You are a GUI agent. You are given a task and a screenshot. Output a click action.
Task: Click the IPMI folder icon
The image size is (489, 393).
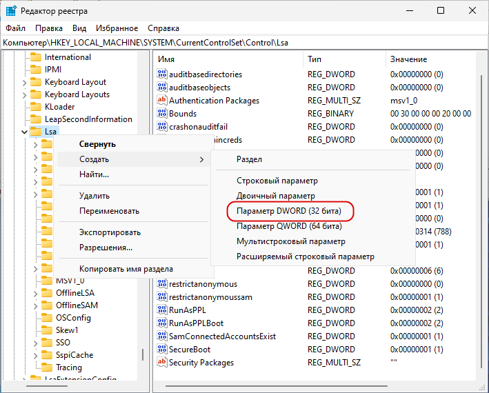[36, 70]
